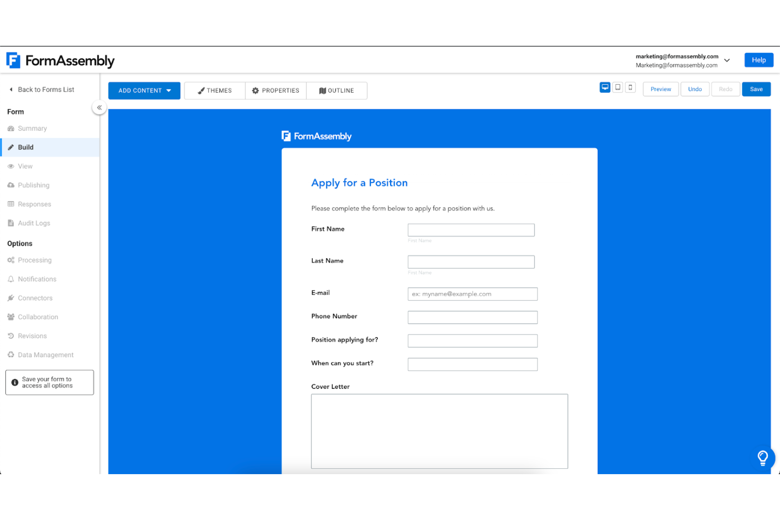The height and width of the screenshot is (520, 780).
Task: Open View in sidebar
Action: (50, 166)
